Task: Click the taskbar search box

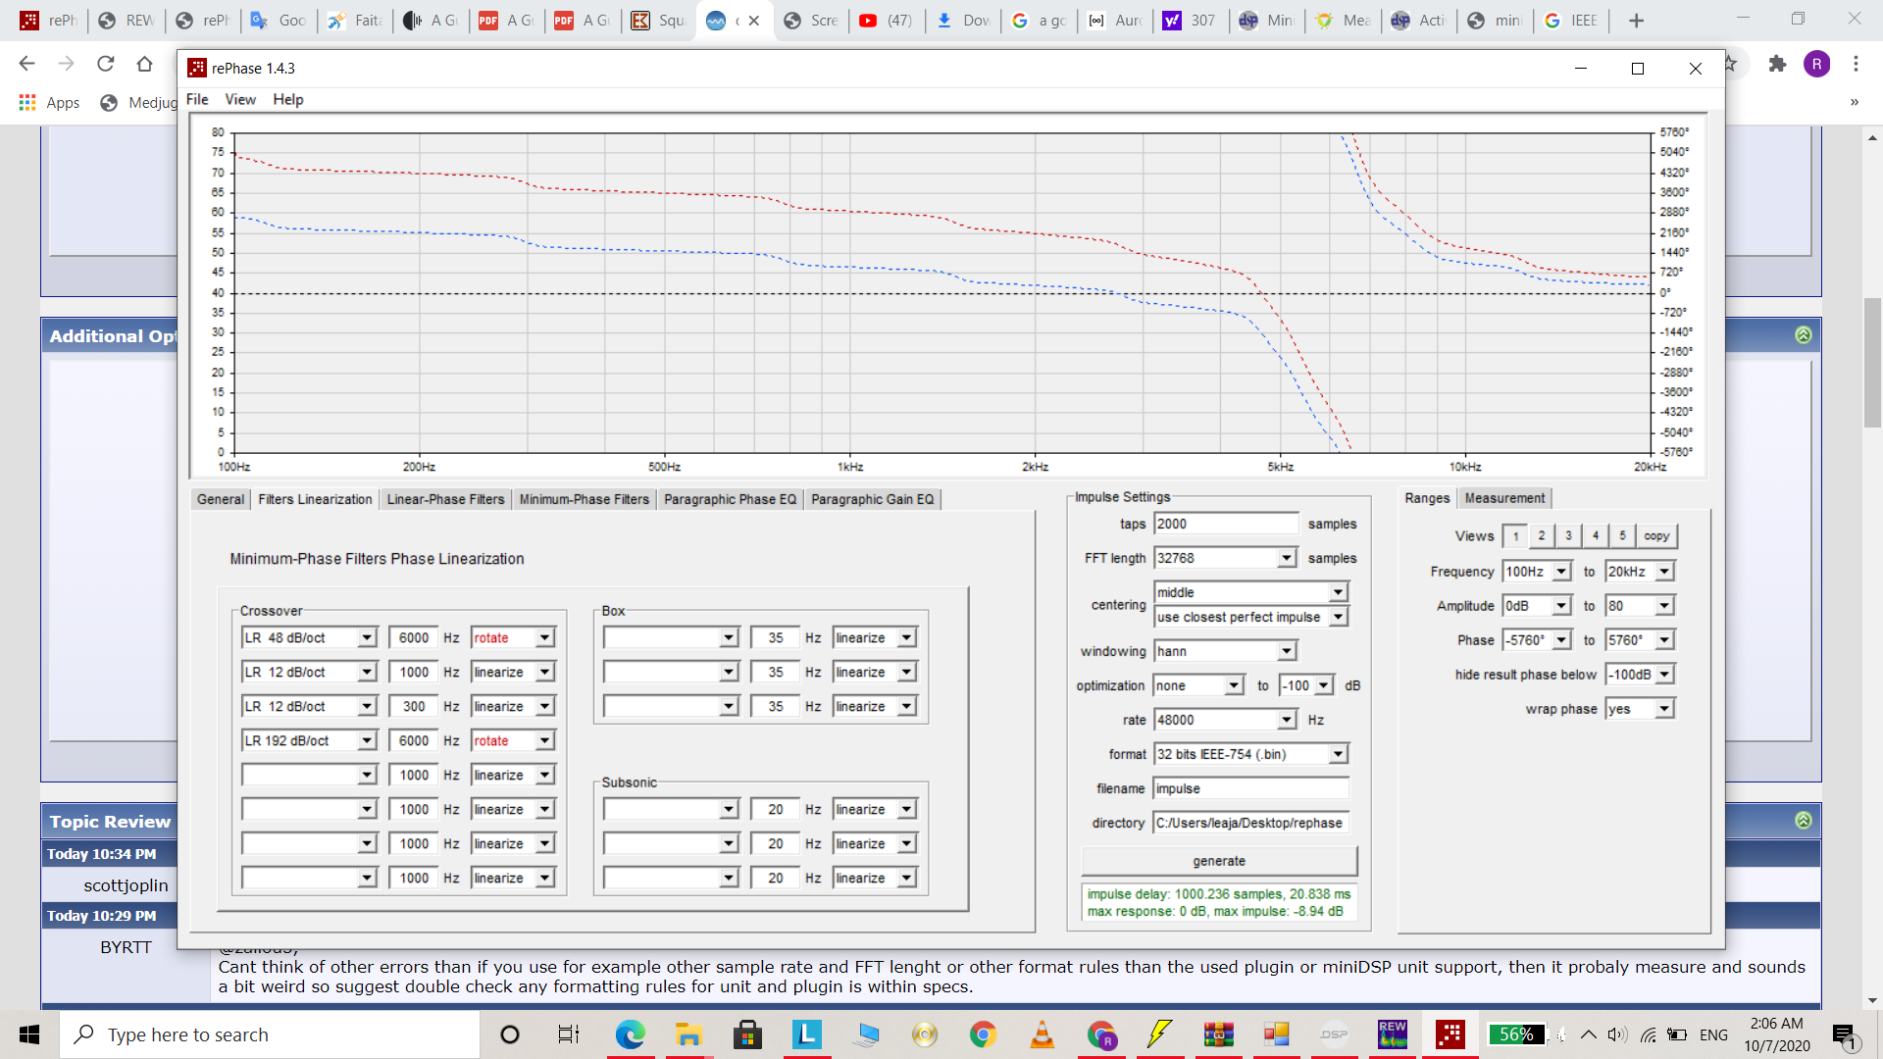Action: point(270,1034)
